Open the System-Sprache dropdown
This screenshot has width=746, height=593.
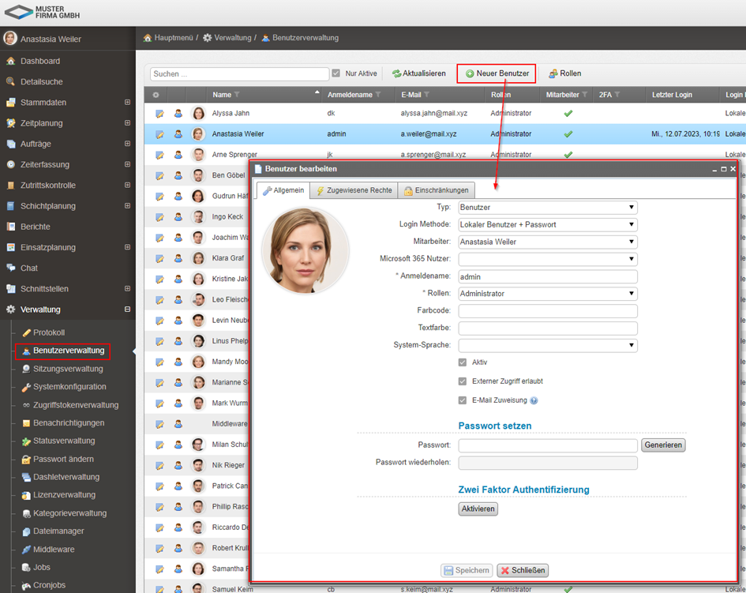pos(547,345)
